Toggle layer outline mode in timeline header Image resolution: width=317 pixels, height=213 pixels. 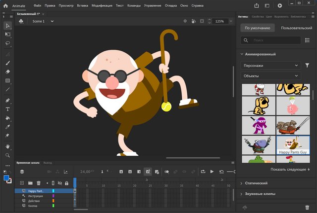pyautogui.click(x=53, y=183)
